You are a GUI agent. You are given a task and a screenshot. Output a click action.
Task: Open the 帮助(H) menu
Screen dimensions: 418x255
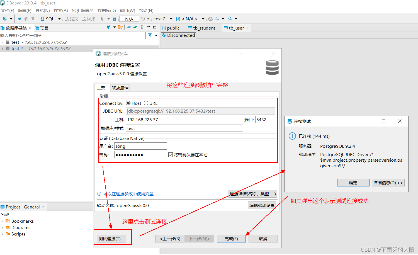[x=146, y=10]
